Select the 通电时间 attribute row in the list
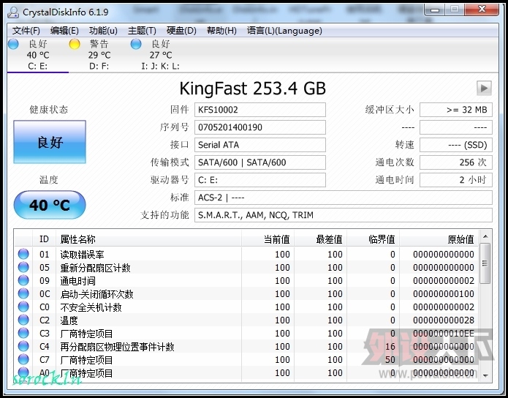The height and width of the screenshot is (398, 508). 246,281
